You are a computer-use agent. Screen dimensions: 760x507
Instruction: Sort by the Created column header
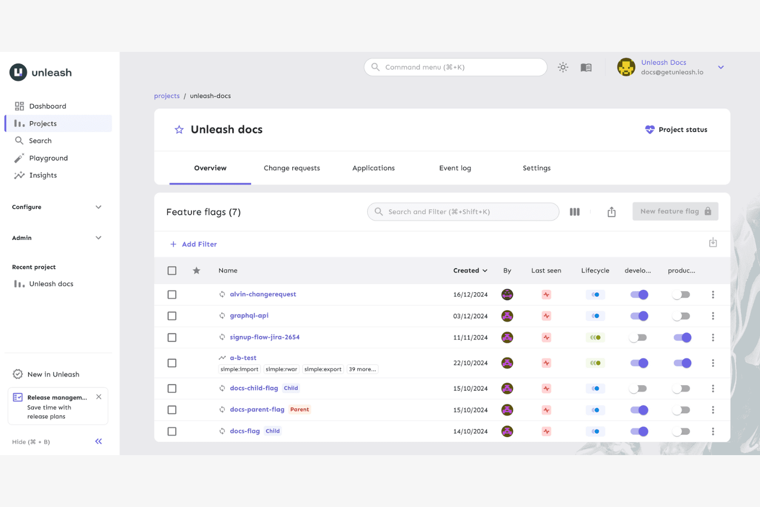[470, 271]
